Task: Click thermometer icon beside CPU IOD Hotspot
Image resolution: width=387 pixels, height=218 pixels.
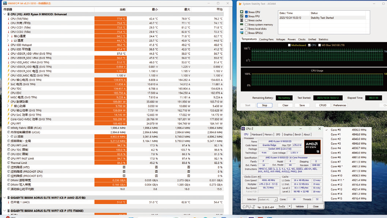Action: point(8,45)
